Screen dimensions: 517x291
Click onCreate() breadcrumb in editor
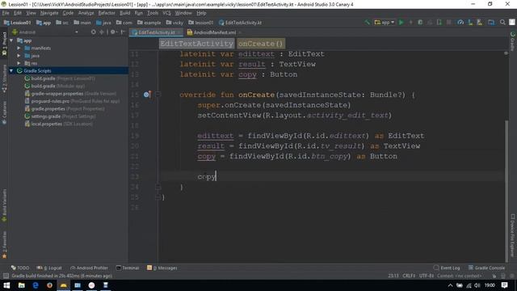click(x=260, y=44)
